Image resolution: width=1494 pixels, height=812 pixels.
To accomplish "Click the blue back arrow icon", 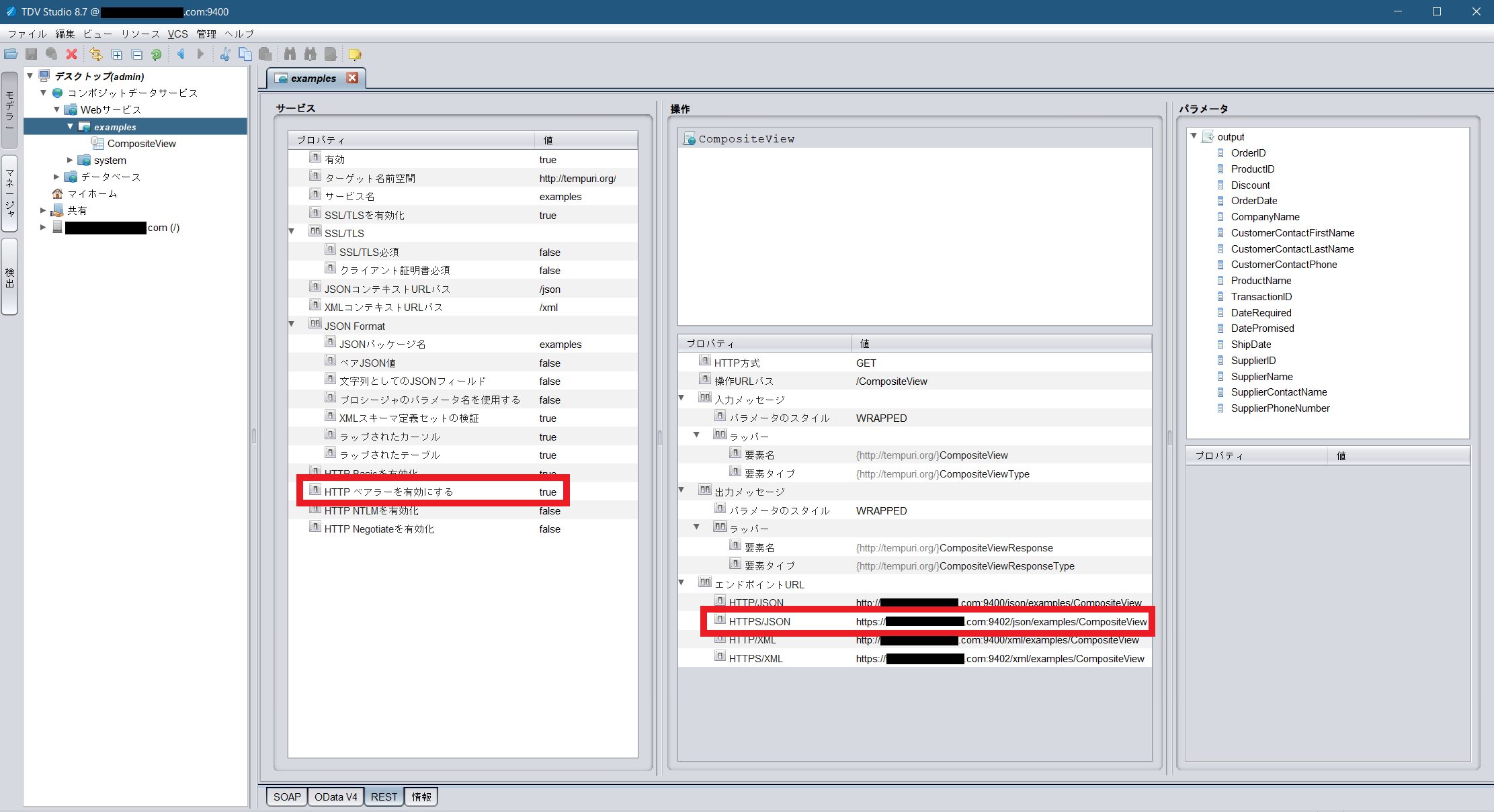I will pos(181,54).
